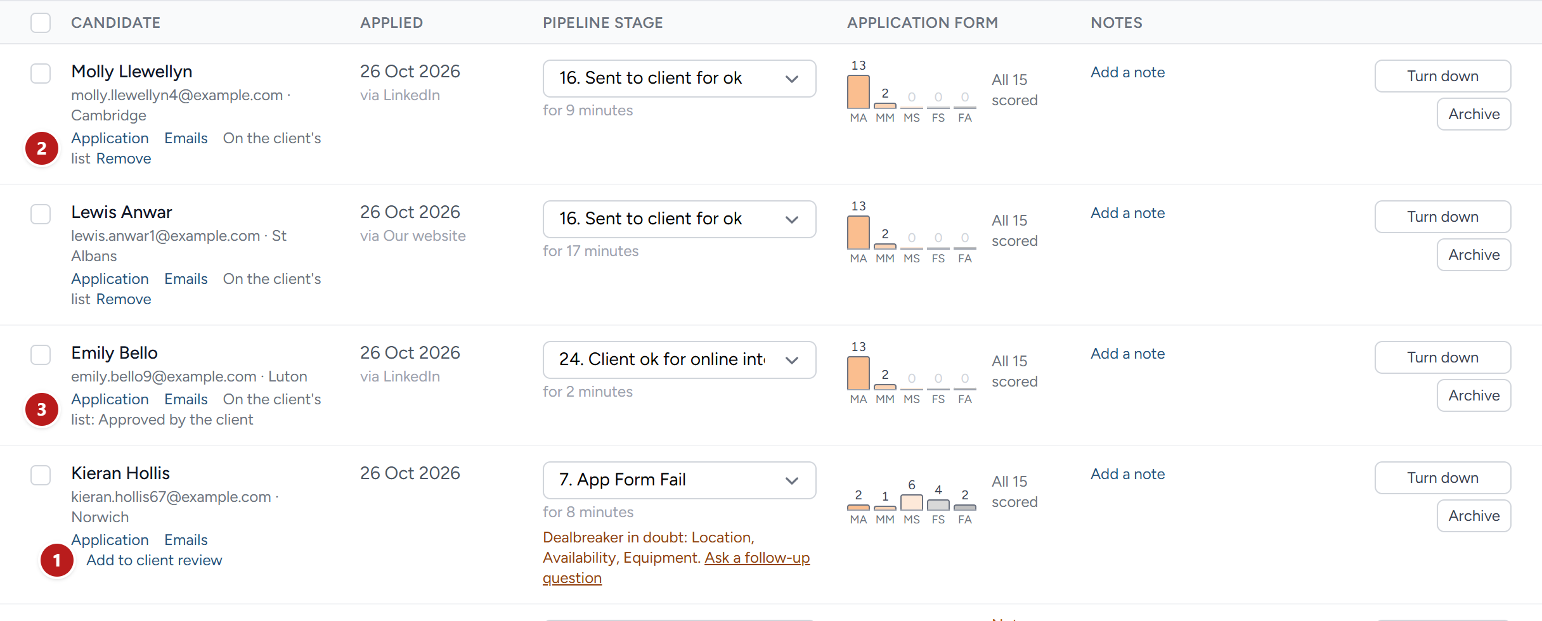The height and width of the screenshot is (621, 1542).
Task: Click Molly Llewellyn's 'All 15 scored' text
Action: coord(1014,90)
